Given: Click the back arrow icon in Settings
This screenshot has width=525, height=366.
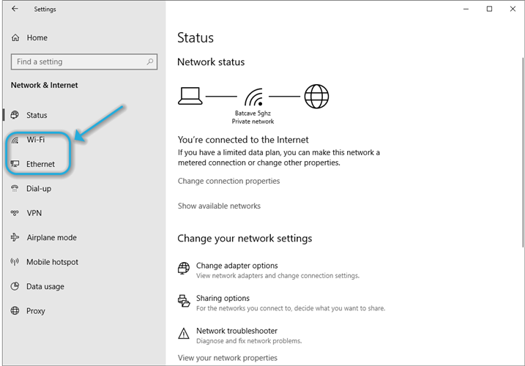Looking at the screenshot, I should point(15,9).
